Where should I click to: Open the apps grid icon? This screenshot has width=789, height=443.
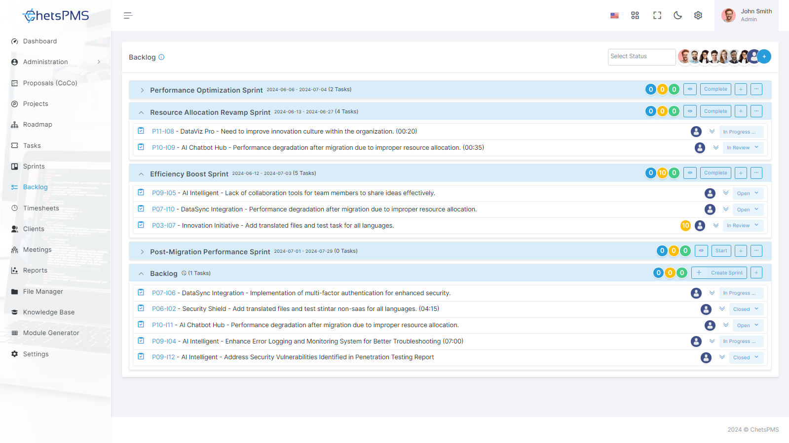click(x=635, y=16)
